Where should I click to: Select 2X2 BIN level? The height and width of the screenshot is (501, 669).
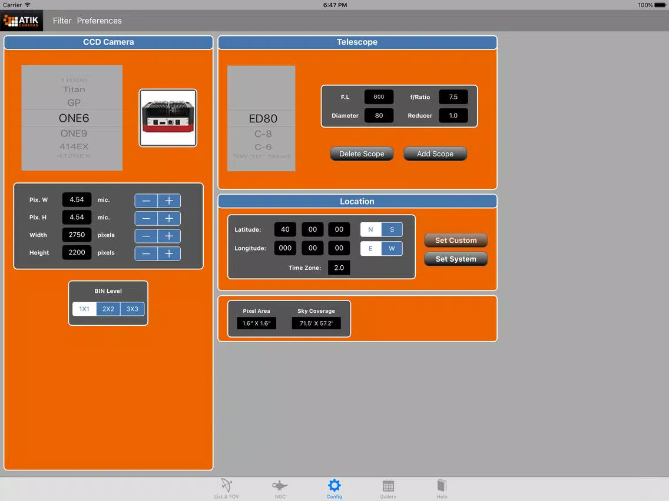point(108,309)
